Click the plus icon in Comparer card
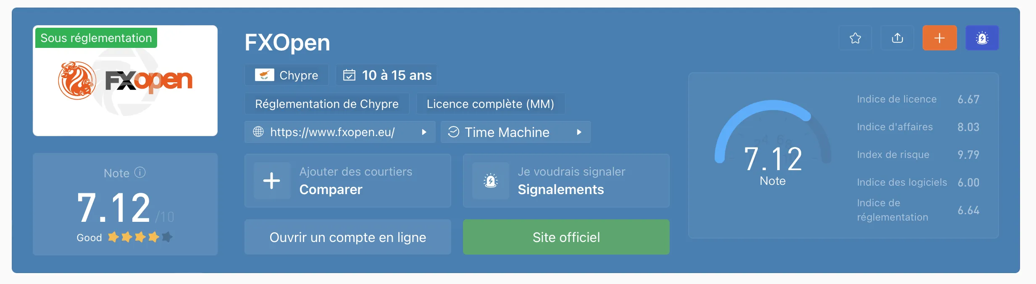 pos(272,181)
